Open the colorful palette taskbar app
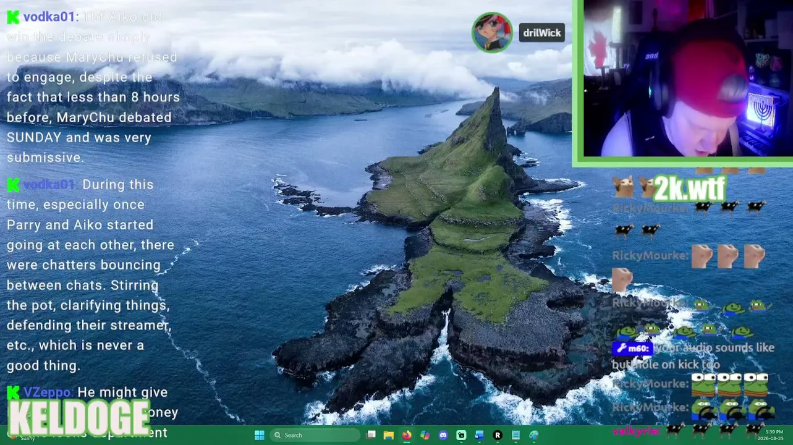 (x=533, y=435)
